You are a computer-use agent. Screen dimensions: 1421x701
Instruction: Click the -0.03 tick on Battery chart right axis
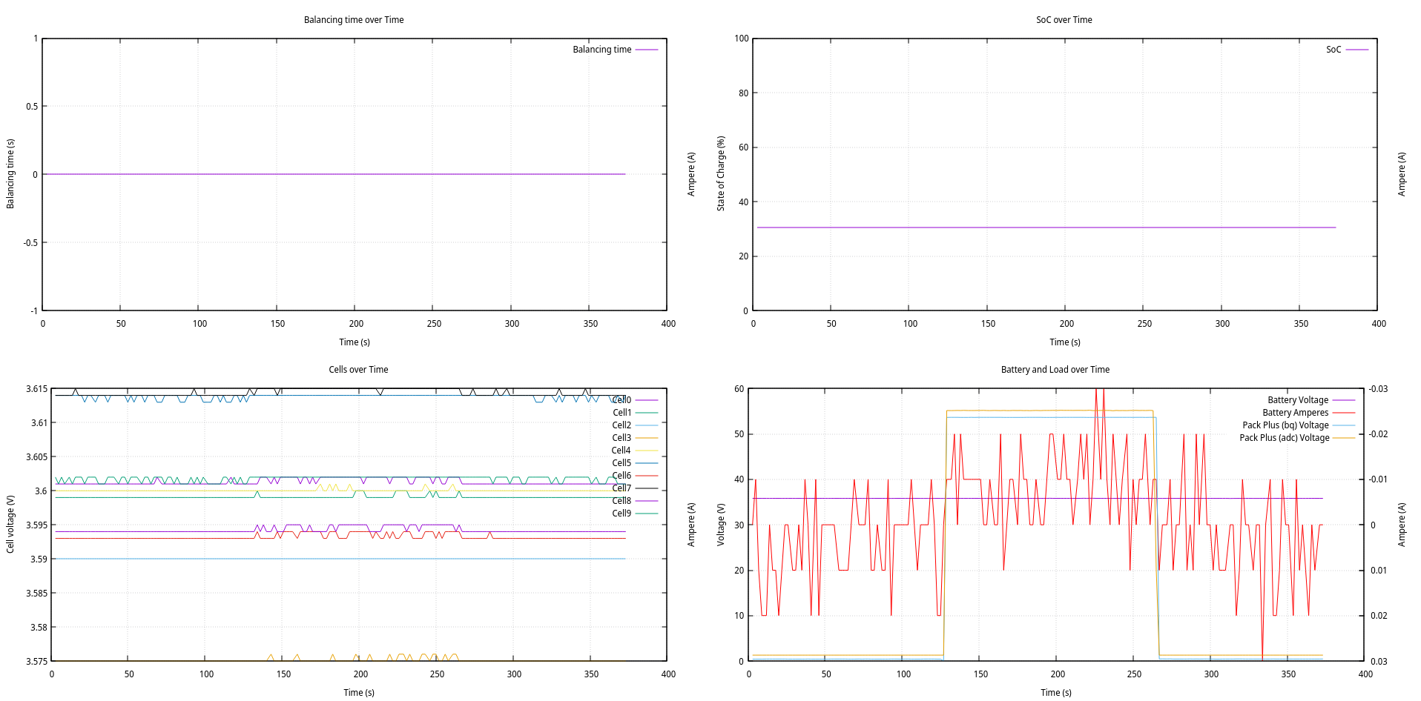click(x=1378, y=389)
